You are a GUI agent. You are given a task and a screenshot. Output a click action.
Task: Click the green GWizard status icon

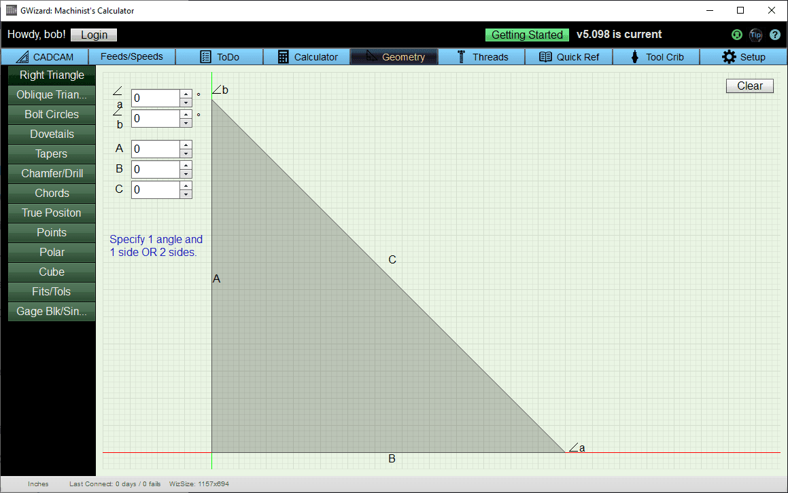736,35
